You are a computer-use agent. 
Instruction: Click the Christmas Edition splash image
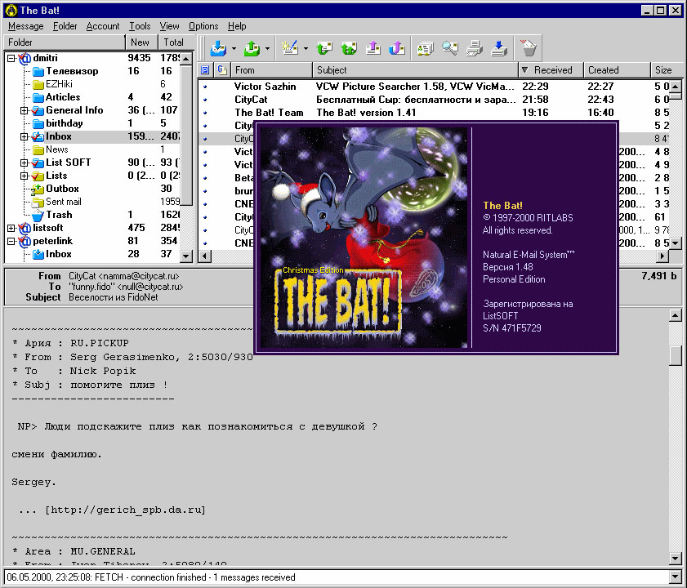coord(364,238)
